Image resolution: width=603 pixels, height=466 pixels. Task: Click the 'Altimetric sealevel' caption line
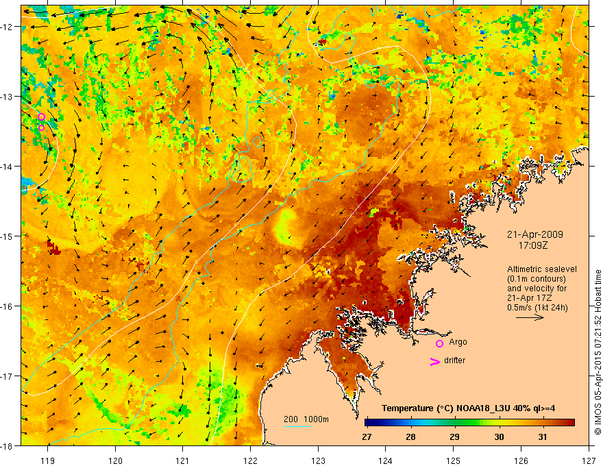542,269
